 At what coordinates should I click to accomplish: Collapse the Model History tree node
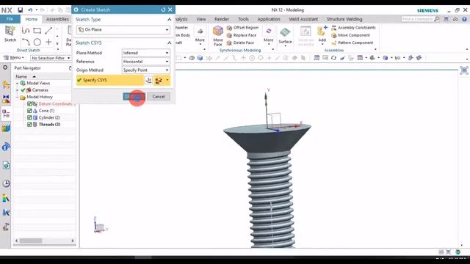(x=17, y=97)
